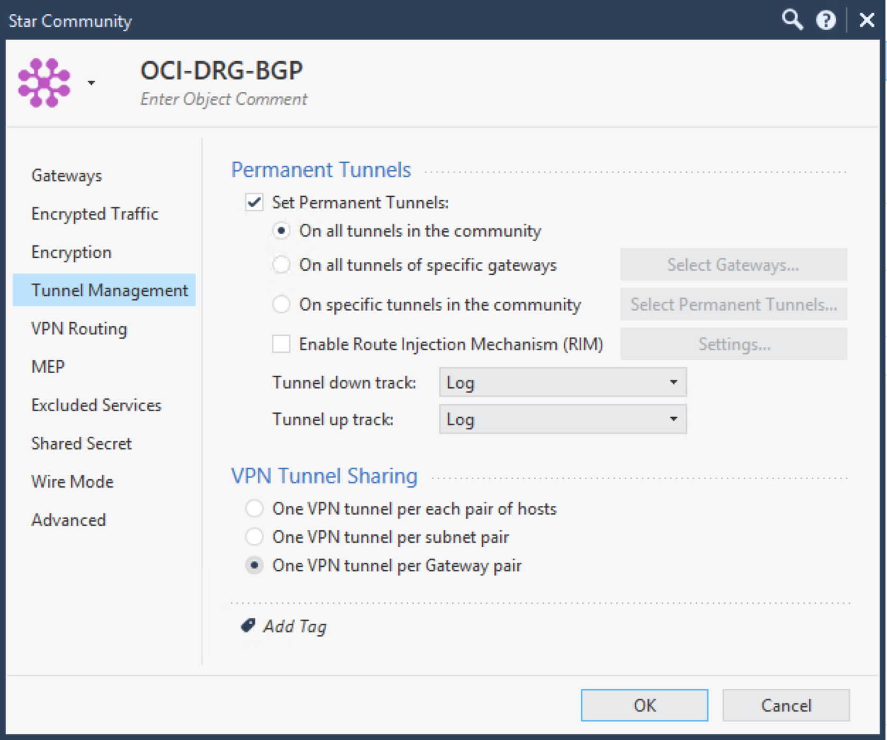Open the help question mark icon

(x=825, y=20)
